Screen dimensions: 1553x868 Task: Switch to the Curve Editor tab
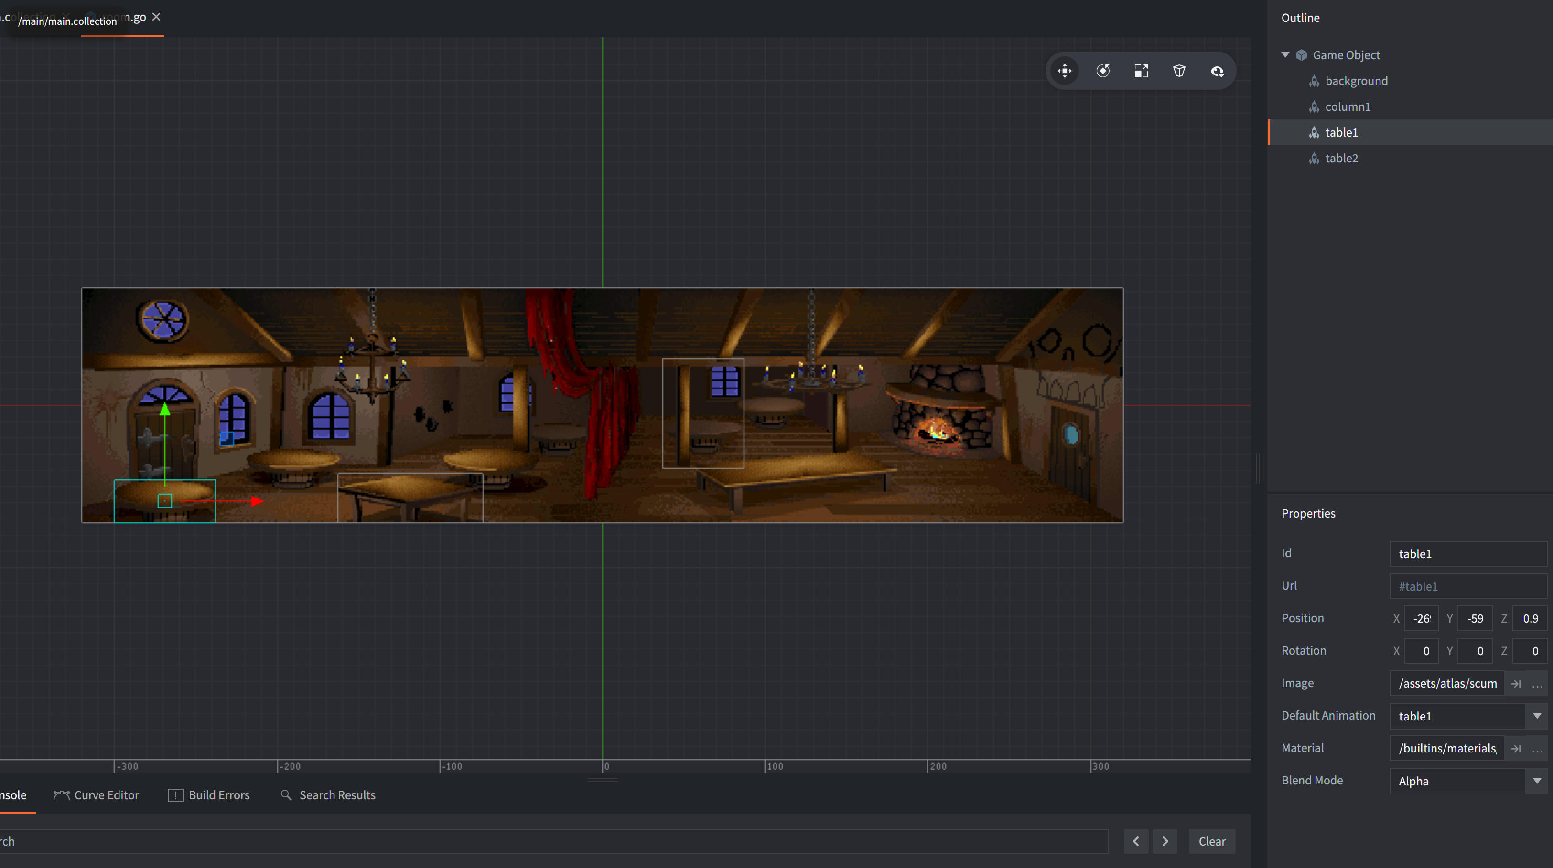point(97,795)
